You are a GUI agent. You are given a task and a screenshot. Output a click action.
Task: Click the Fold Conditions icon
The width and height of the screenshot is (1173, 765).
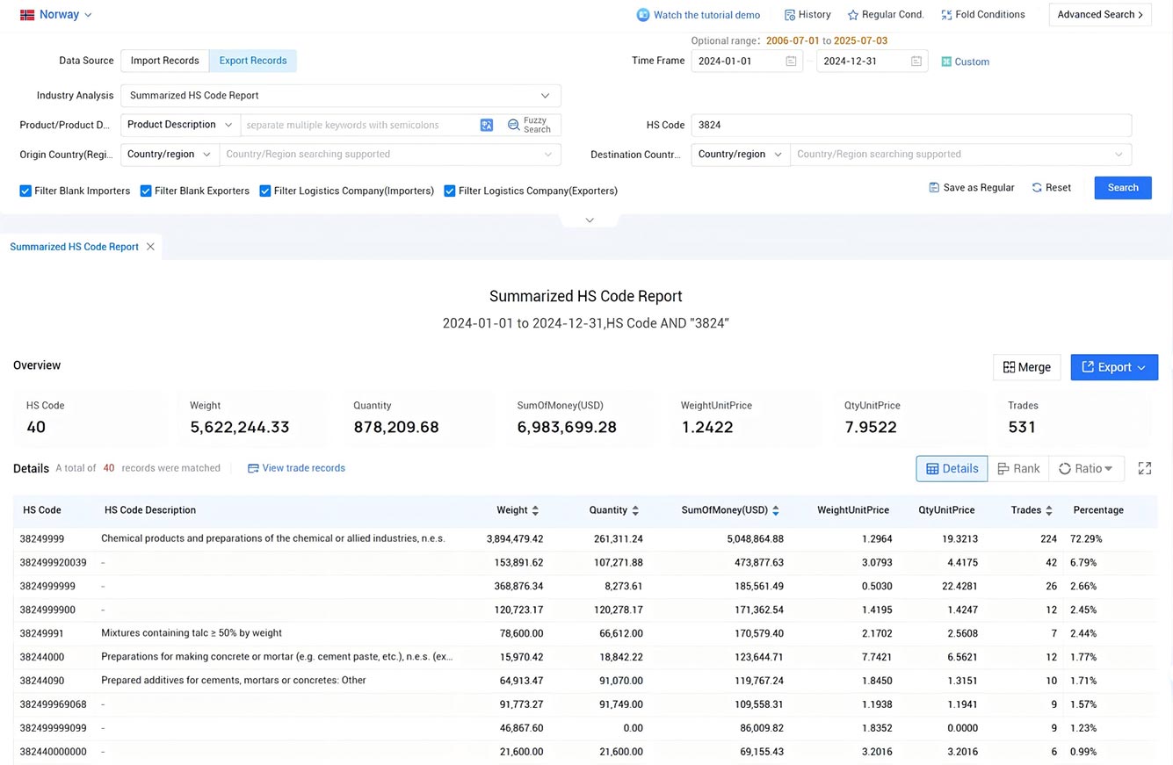click(x=946, y=15)
